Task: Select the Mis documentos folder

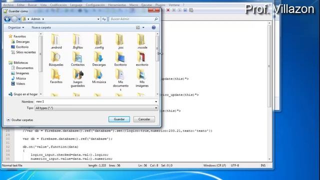Action: coord(120,79)
